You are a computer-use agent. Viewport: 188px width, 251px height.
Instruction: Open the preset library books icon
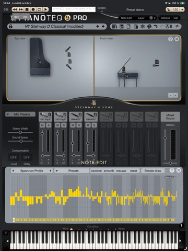pyautogui.click(x=114, y=27)
